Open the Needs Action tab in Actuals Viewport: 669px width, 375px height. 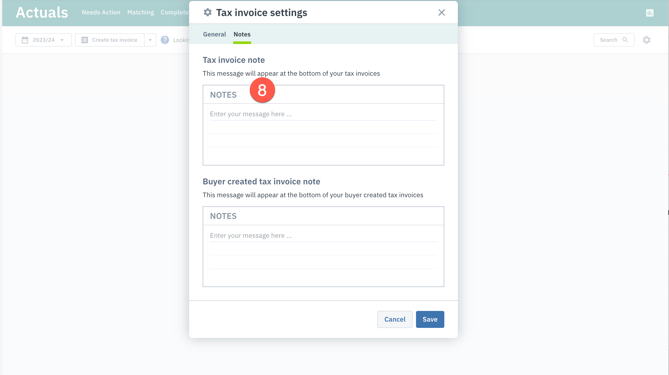(x=101, y=12)
